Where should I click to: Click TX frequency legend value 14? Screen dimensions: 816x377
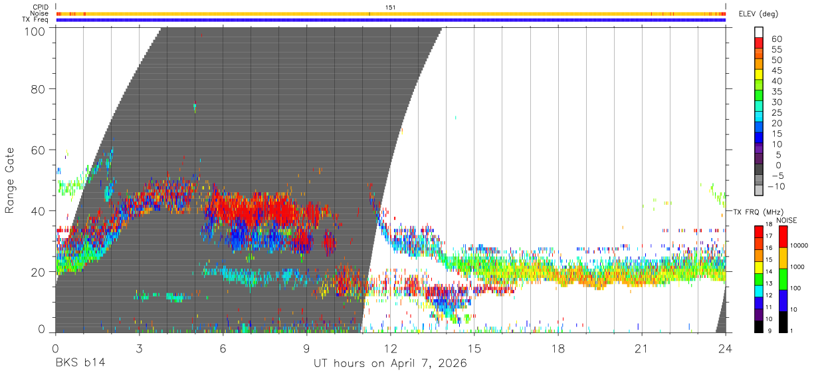(x=770, y=271)
